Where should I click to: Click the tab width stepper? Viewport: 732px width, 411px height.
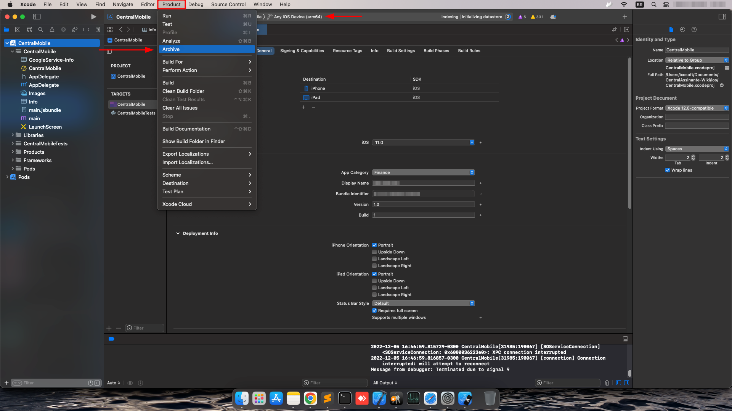tap(693, 158)
